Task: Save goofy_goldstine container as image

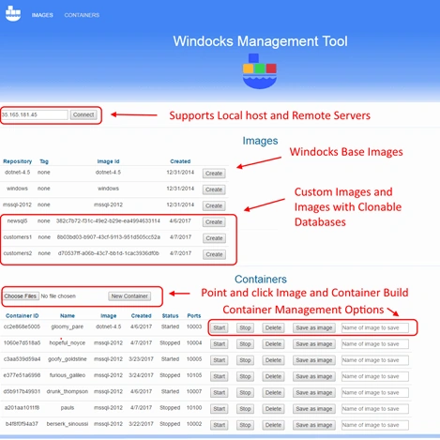Action: coord(314,360)
